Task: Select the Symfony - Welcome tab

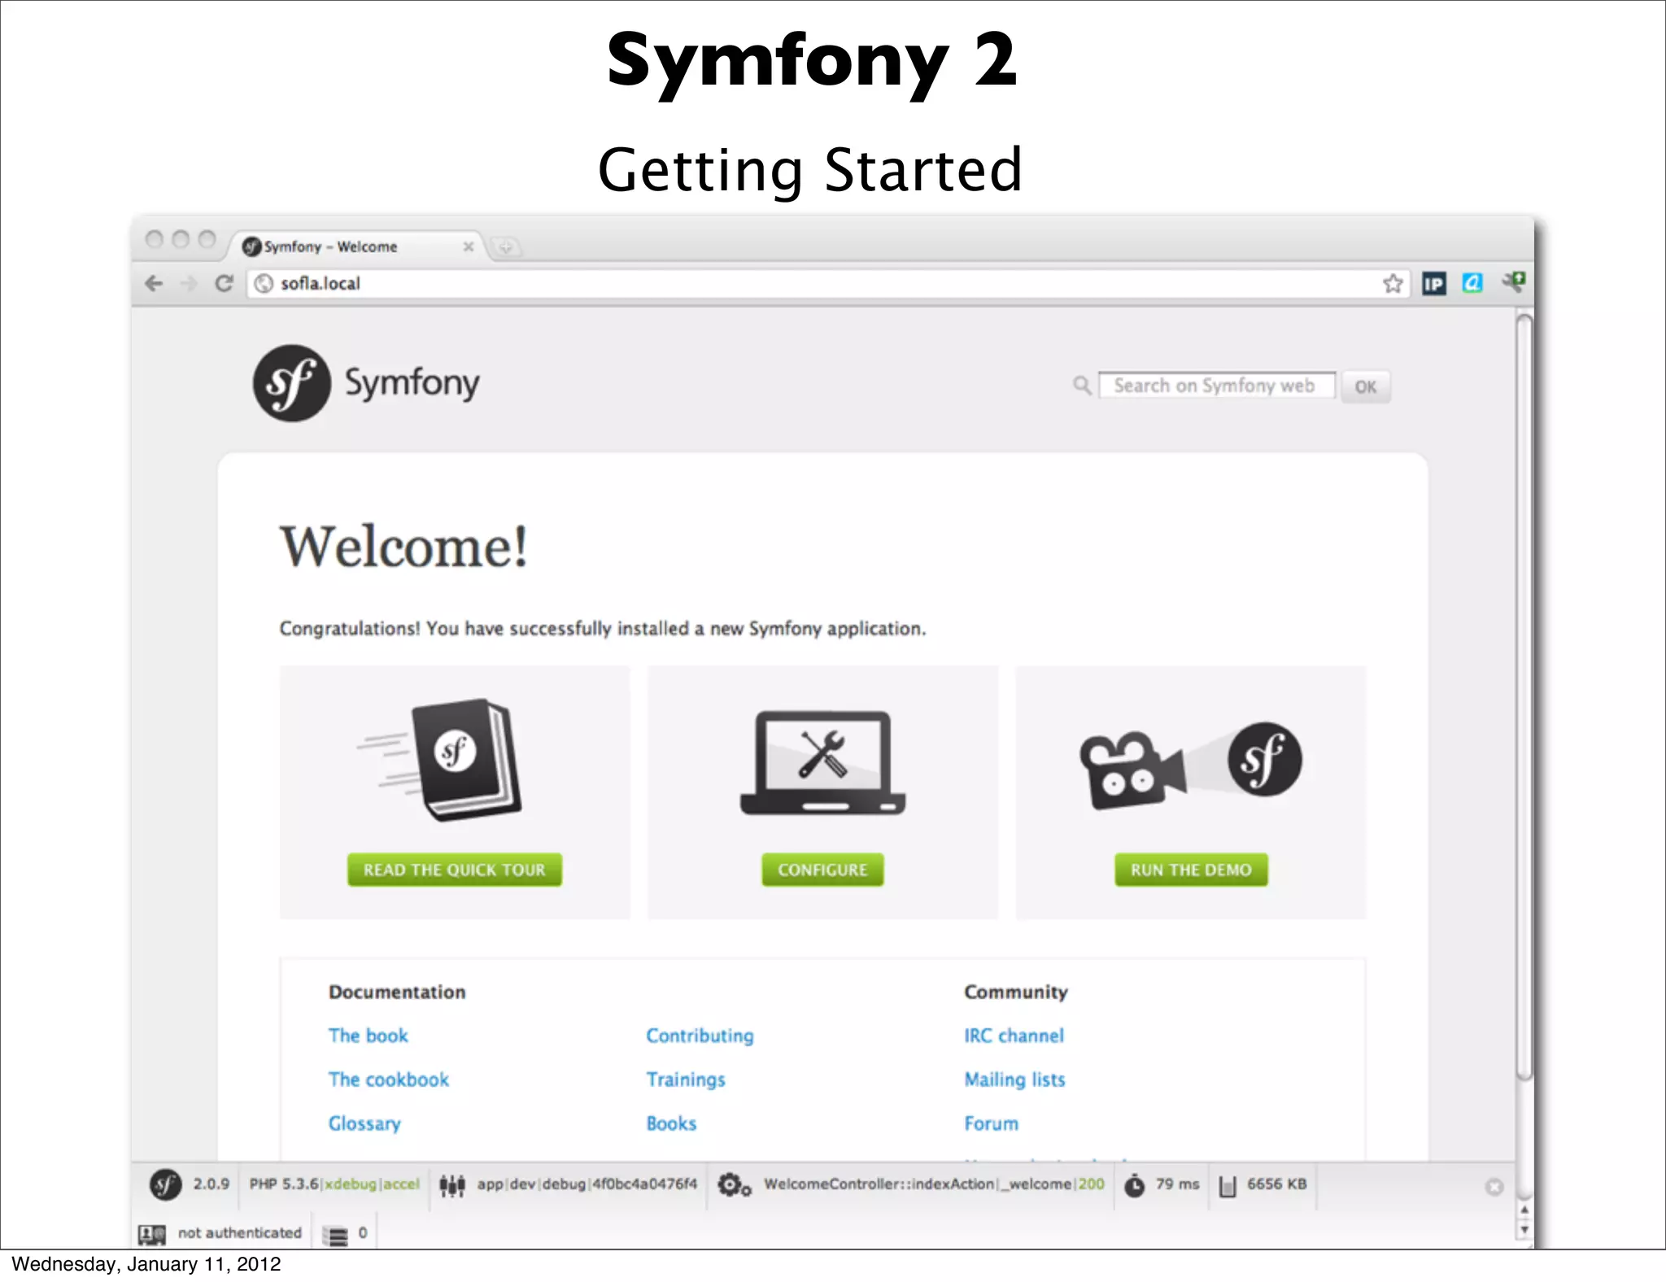Action: point(355,246)
